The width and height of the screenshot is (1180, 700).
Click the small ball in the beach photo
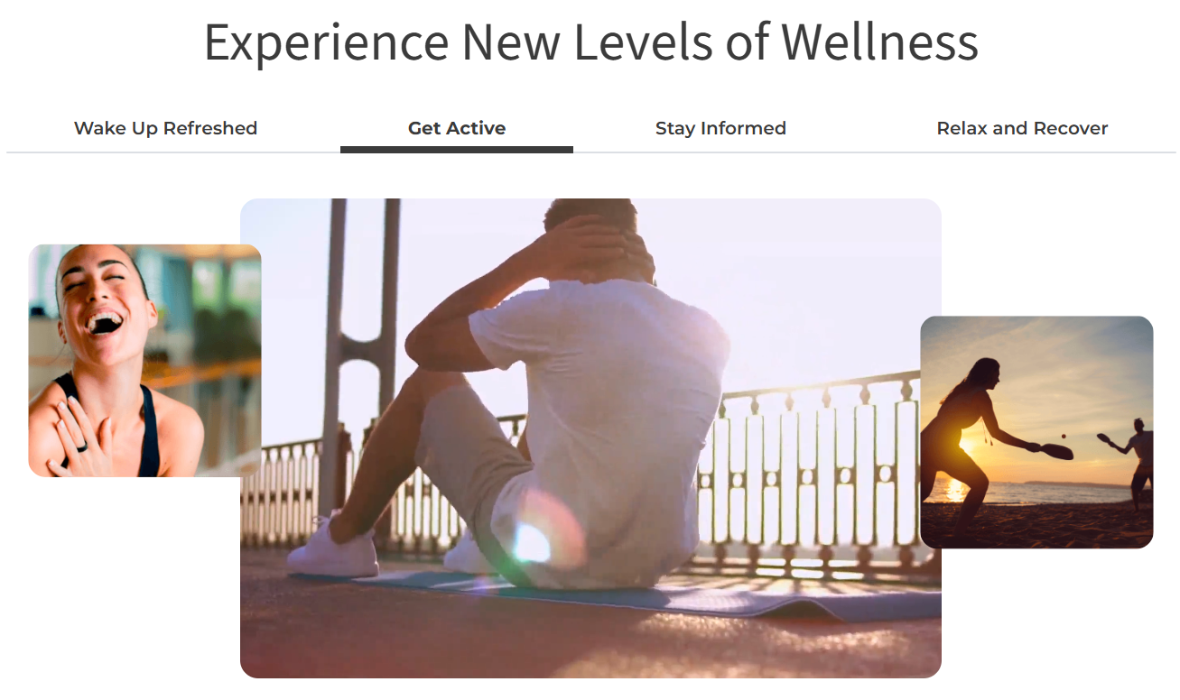[x=1065, y=437]
